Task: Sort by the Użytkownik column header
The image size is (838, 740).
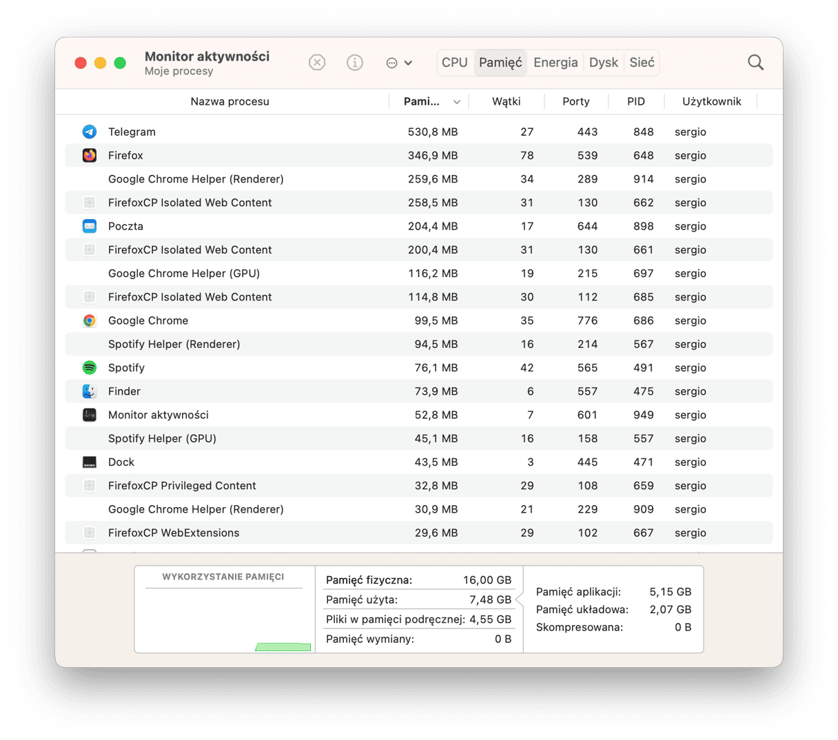Action: 711,101
